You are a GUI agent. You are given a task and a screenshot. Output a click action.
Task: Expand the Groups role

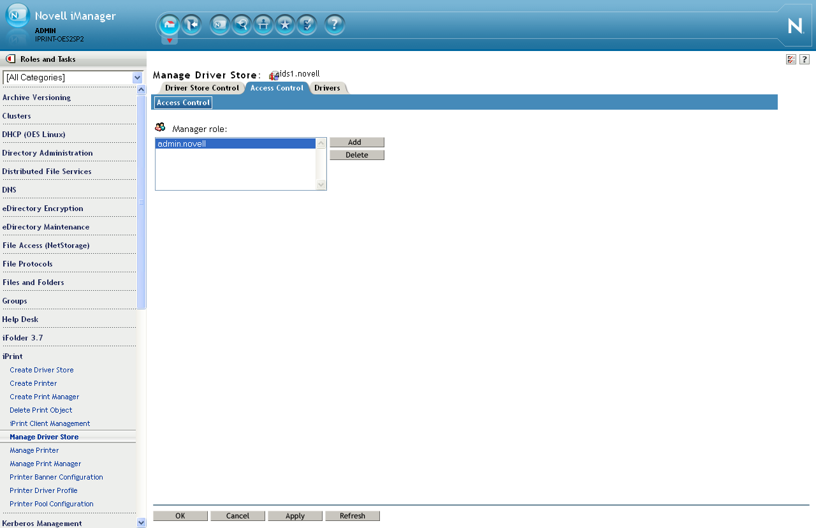click(15, 301)
